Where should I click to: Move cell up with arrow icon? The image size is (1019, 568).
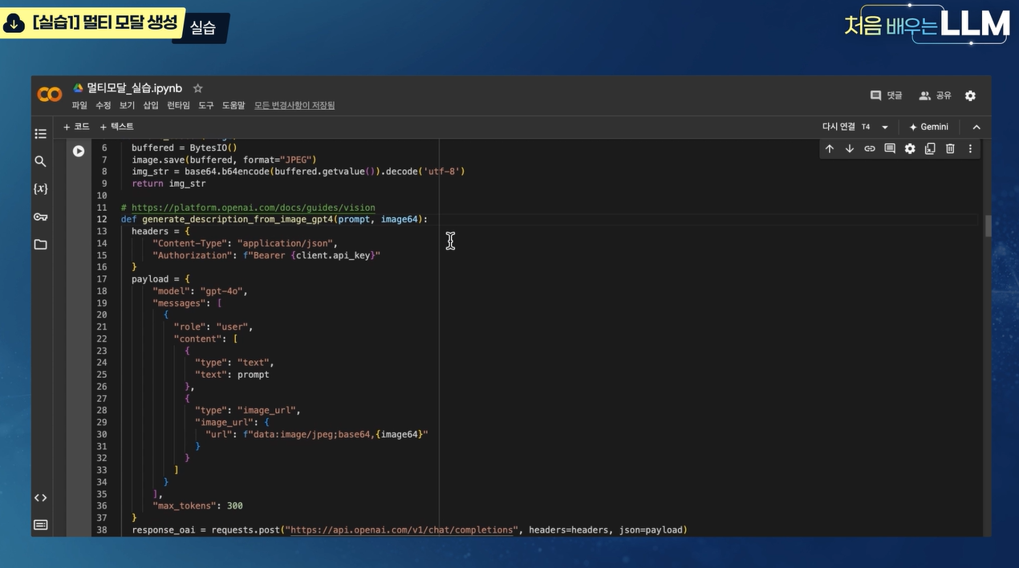pos(830,148)
